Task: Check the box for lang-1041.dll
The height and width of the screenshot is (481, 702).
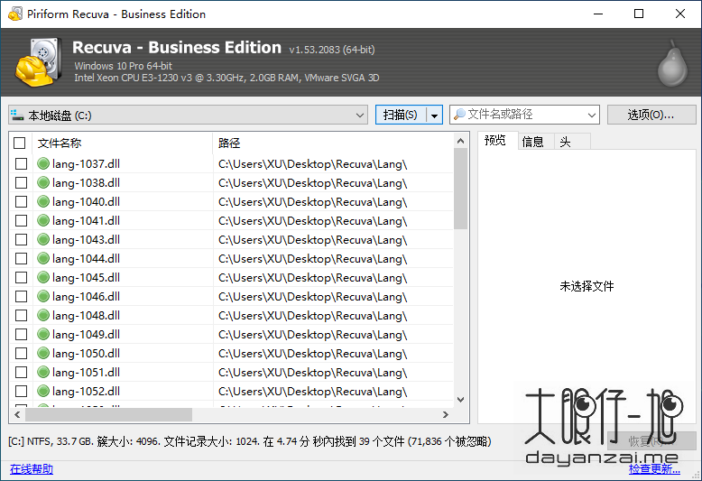Action: [21, 221]
